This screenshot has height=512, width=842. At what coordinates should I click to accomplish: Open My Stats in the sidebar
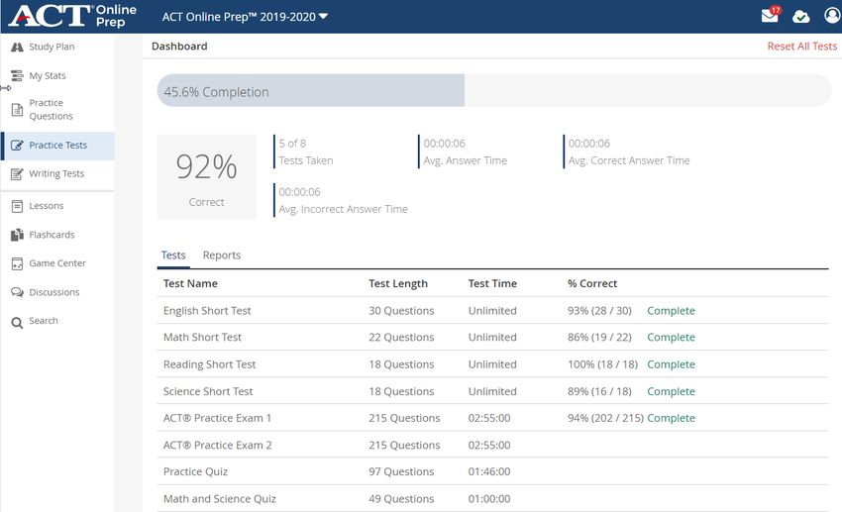pyautogui.click(x=57, y=75)
